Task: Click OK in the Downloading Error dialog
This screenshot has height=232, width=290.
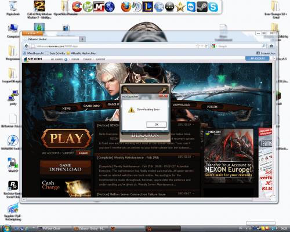Action: (156, 125)
